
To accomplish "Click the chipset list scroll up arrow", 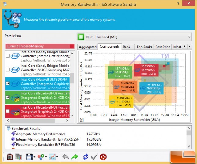I will 72,53.
